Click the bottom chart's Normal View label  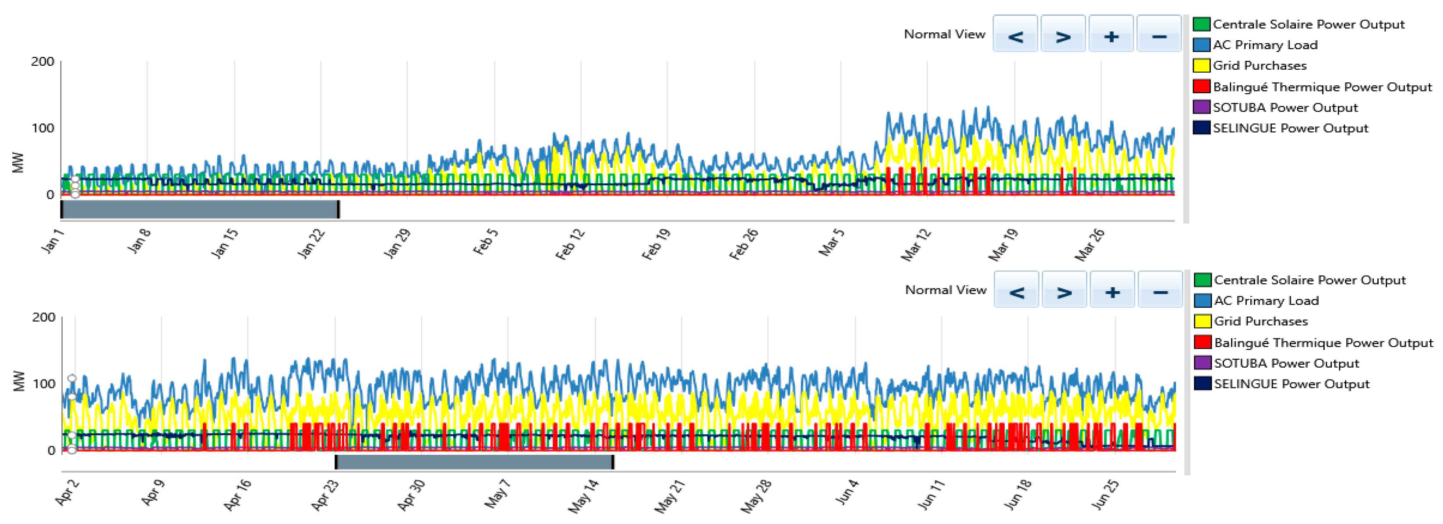pyautogui.click(x=946, y=290)
